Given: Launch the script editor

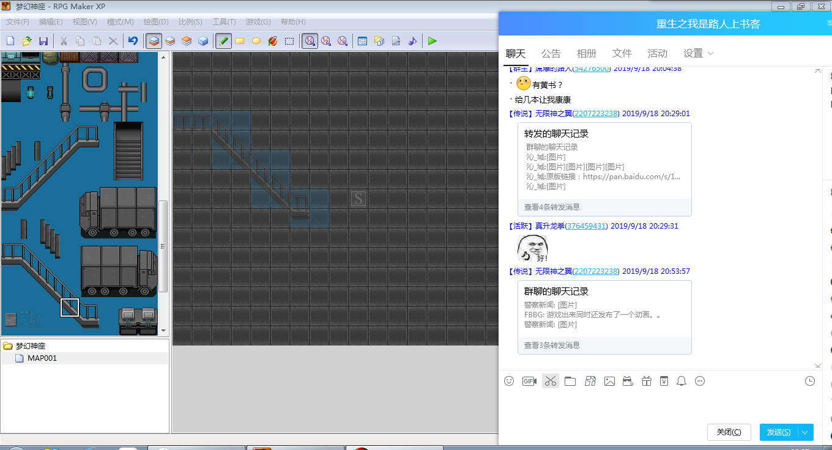Looking at the screenshot, I should pos(396,41).
